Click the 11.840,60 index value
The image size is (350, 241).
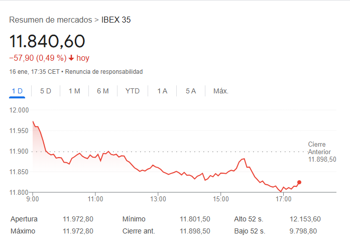[47, 41]
